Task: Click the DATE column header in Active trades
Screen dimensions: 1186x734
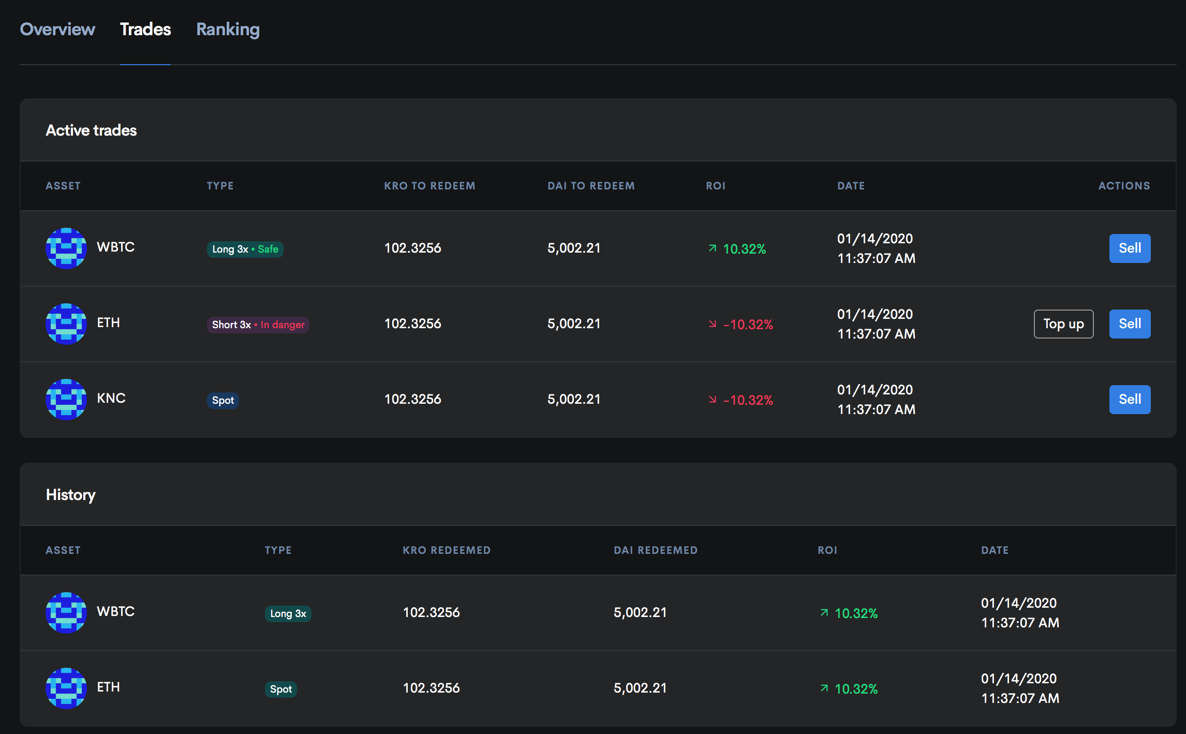Action: click(851, 186)
